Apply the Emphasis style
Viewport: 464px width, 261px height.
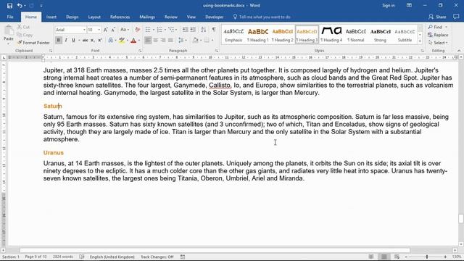click(233, 35)
